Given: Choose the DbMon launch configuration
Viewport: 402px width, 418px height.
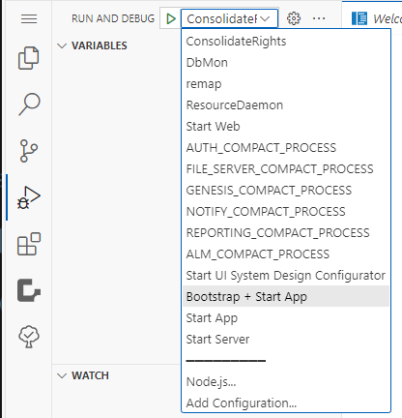Looking at the screenshot, I should click(x=286, y=63).
